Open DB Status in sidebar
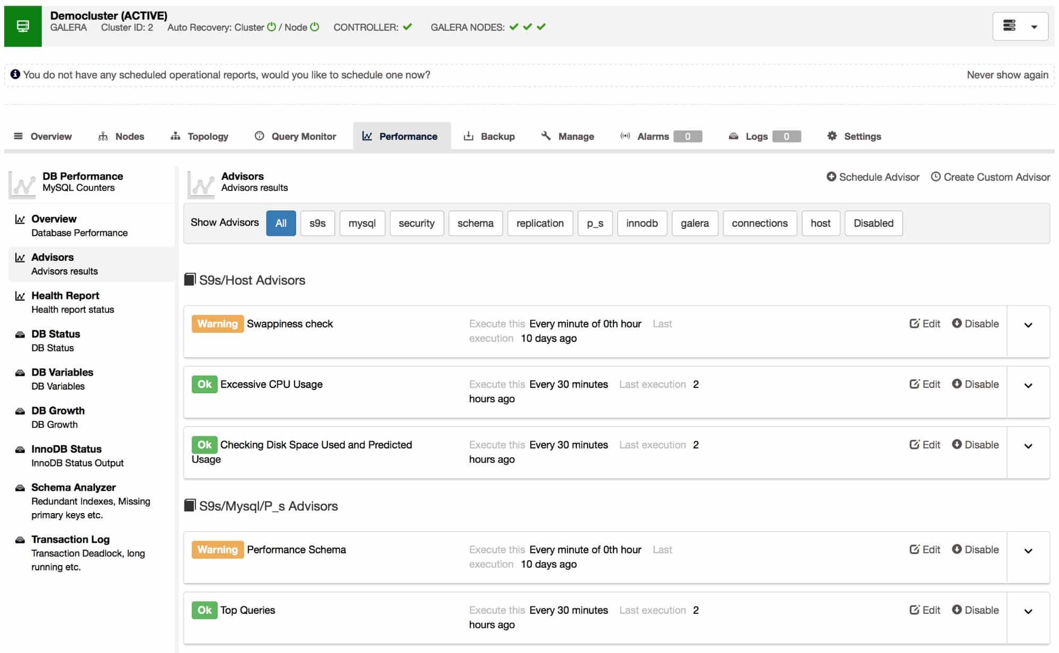Screen dimensions: 1059x653 coord(91,340)
